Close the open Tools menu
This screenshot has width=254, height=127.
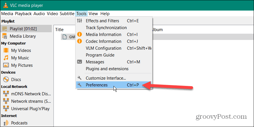[x=82, y=14]
